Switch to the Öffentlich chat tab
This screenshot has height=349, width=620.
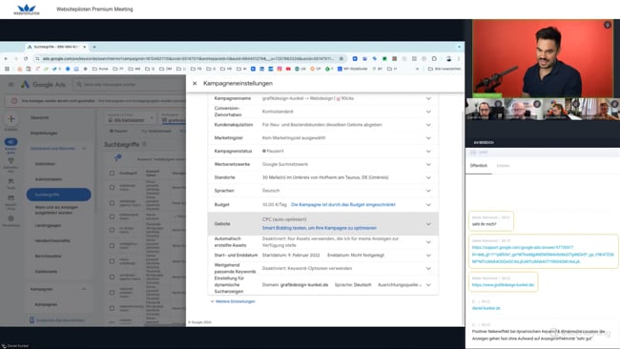point(479,166)
